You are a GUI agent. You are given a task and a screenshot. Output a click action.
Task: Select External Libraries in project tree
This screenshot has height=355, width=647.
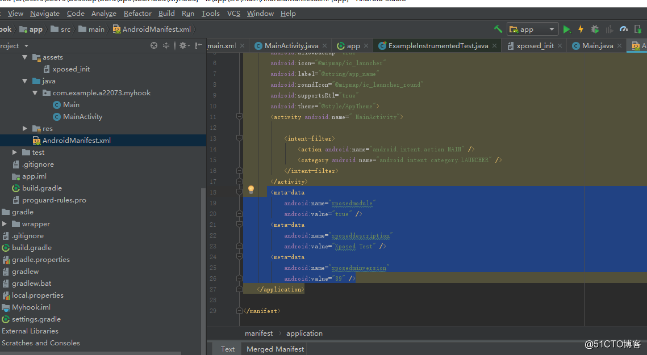[30, 331]
